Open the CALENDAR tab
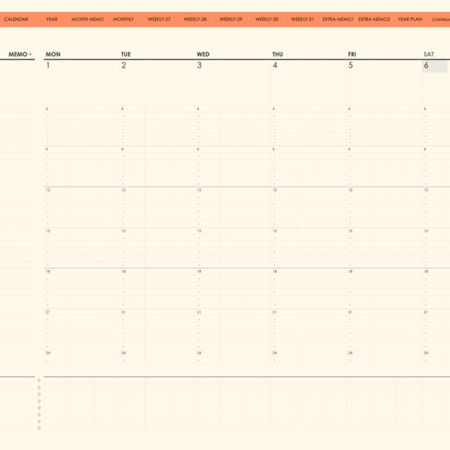This screenshot has height=450, width=450. coord(16,19)
